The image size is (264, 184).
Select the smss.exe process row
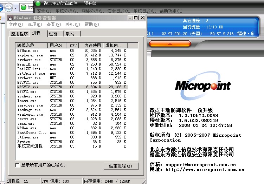pos(72,123)
